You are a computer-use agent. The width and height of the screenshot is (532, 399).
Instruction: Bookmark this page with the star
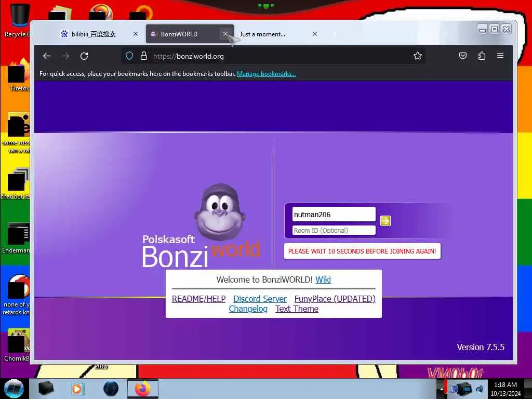[x=418, y=56]
